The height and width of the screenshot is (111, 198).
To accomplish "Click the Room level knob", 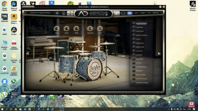I will (x=100, y=29).
